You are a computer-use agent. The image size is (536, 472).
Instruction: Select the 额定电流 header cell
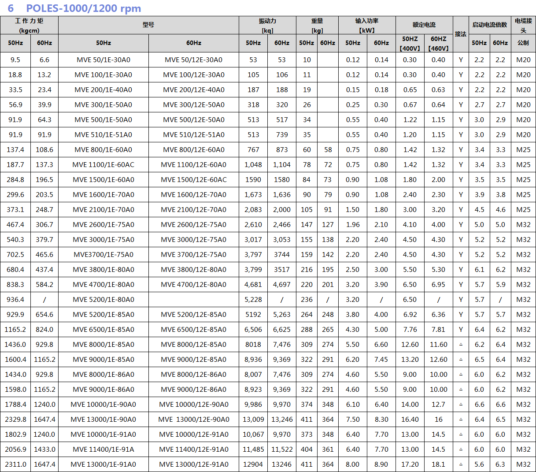[424, 25]
